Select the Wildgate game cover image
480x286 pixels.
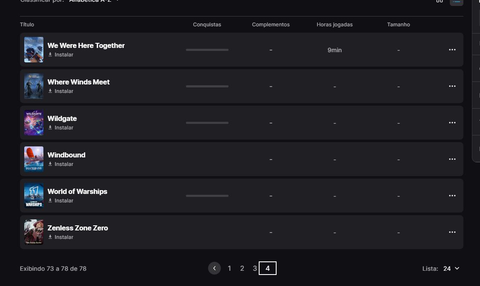coord(34,123)
